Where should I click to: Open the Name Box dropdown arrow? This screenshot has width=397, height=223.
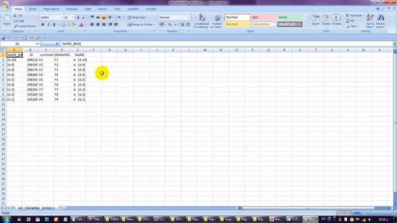(x=37, y=44)
